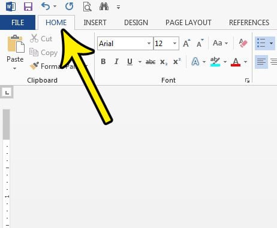Screen dimensions: 277x228
Task: Switch to the HOME tab
Action: tap(56, 23)
